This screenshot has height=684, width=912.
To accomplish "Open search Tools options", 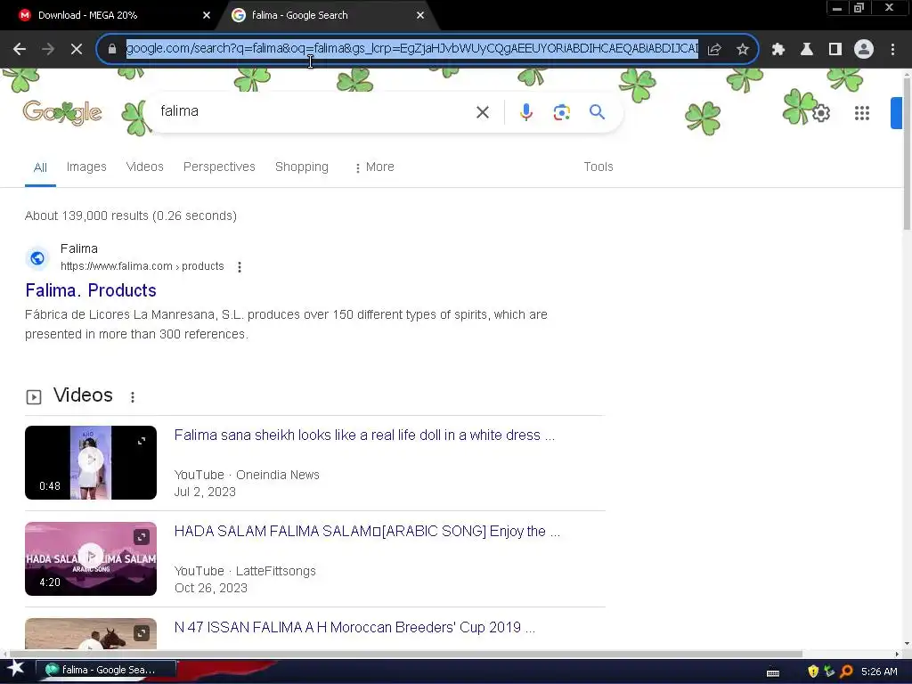I will pos(598,167).
